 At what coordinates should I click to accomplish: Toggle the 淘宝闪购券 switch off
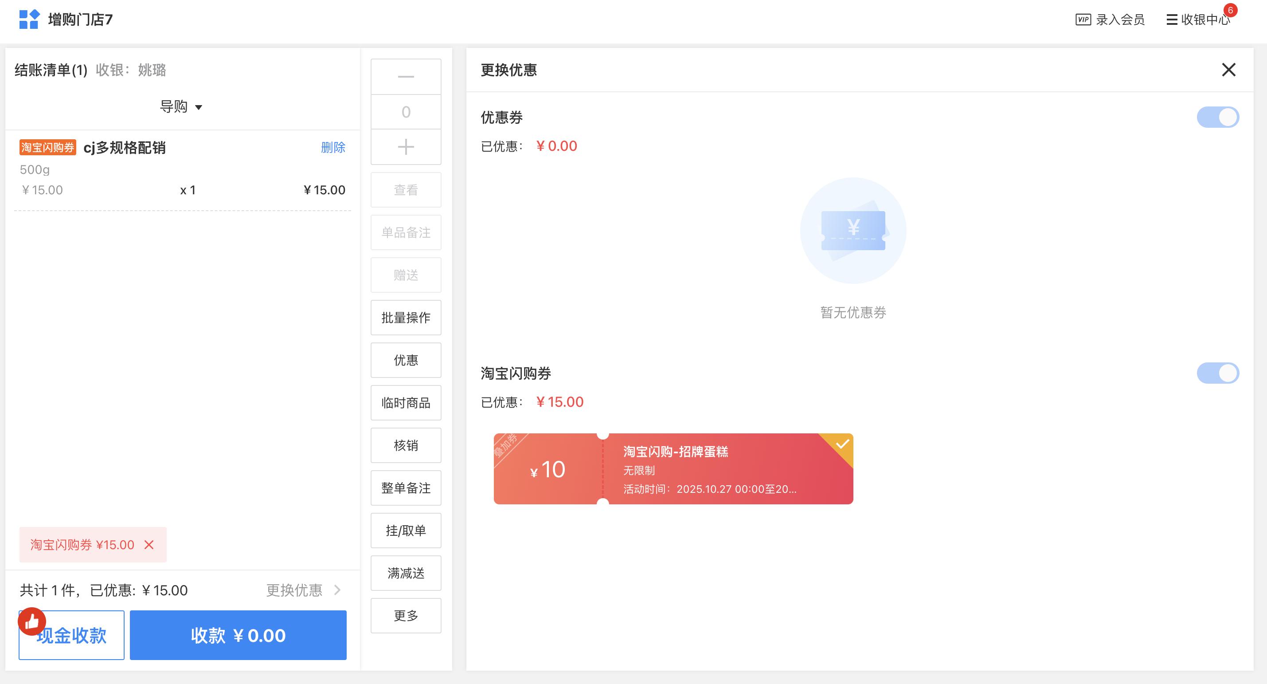point(1217,373)
